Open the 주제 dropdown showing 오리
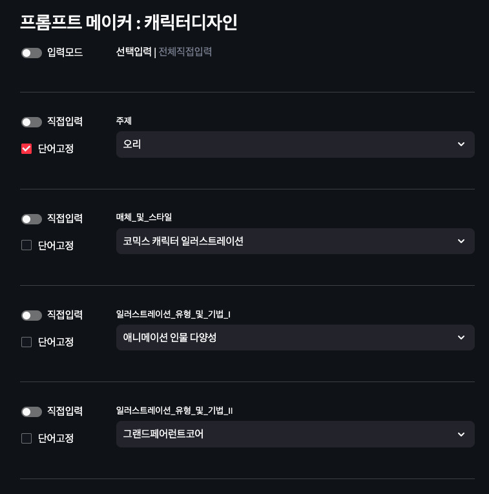Viewport: 489px width, 494px height. click(284, 144)
